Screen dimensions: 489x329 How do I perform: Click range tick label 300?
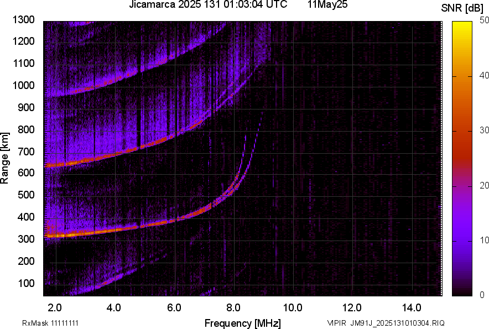coord(26,239)
